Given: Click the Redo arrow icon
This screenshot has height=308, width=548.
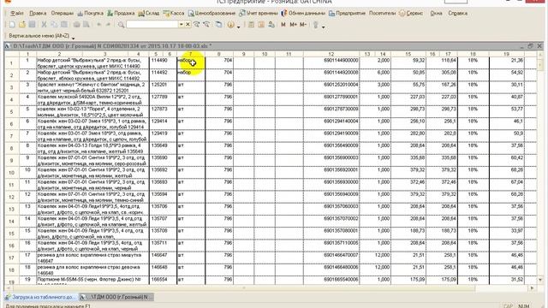Looking at the screenshot, I should (109, 25).
